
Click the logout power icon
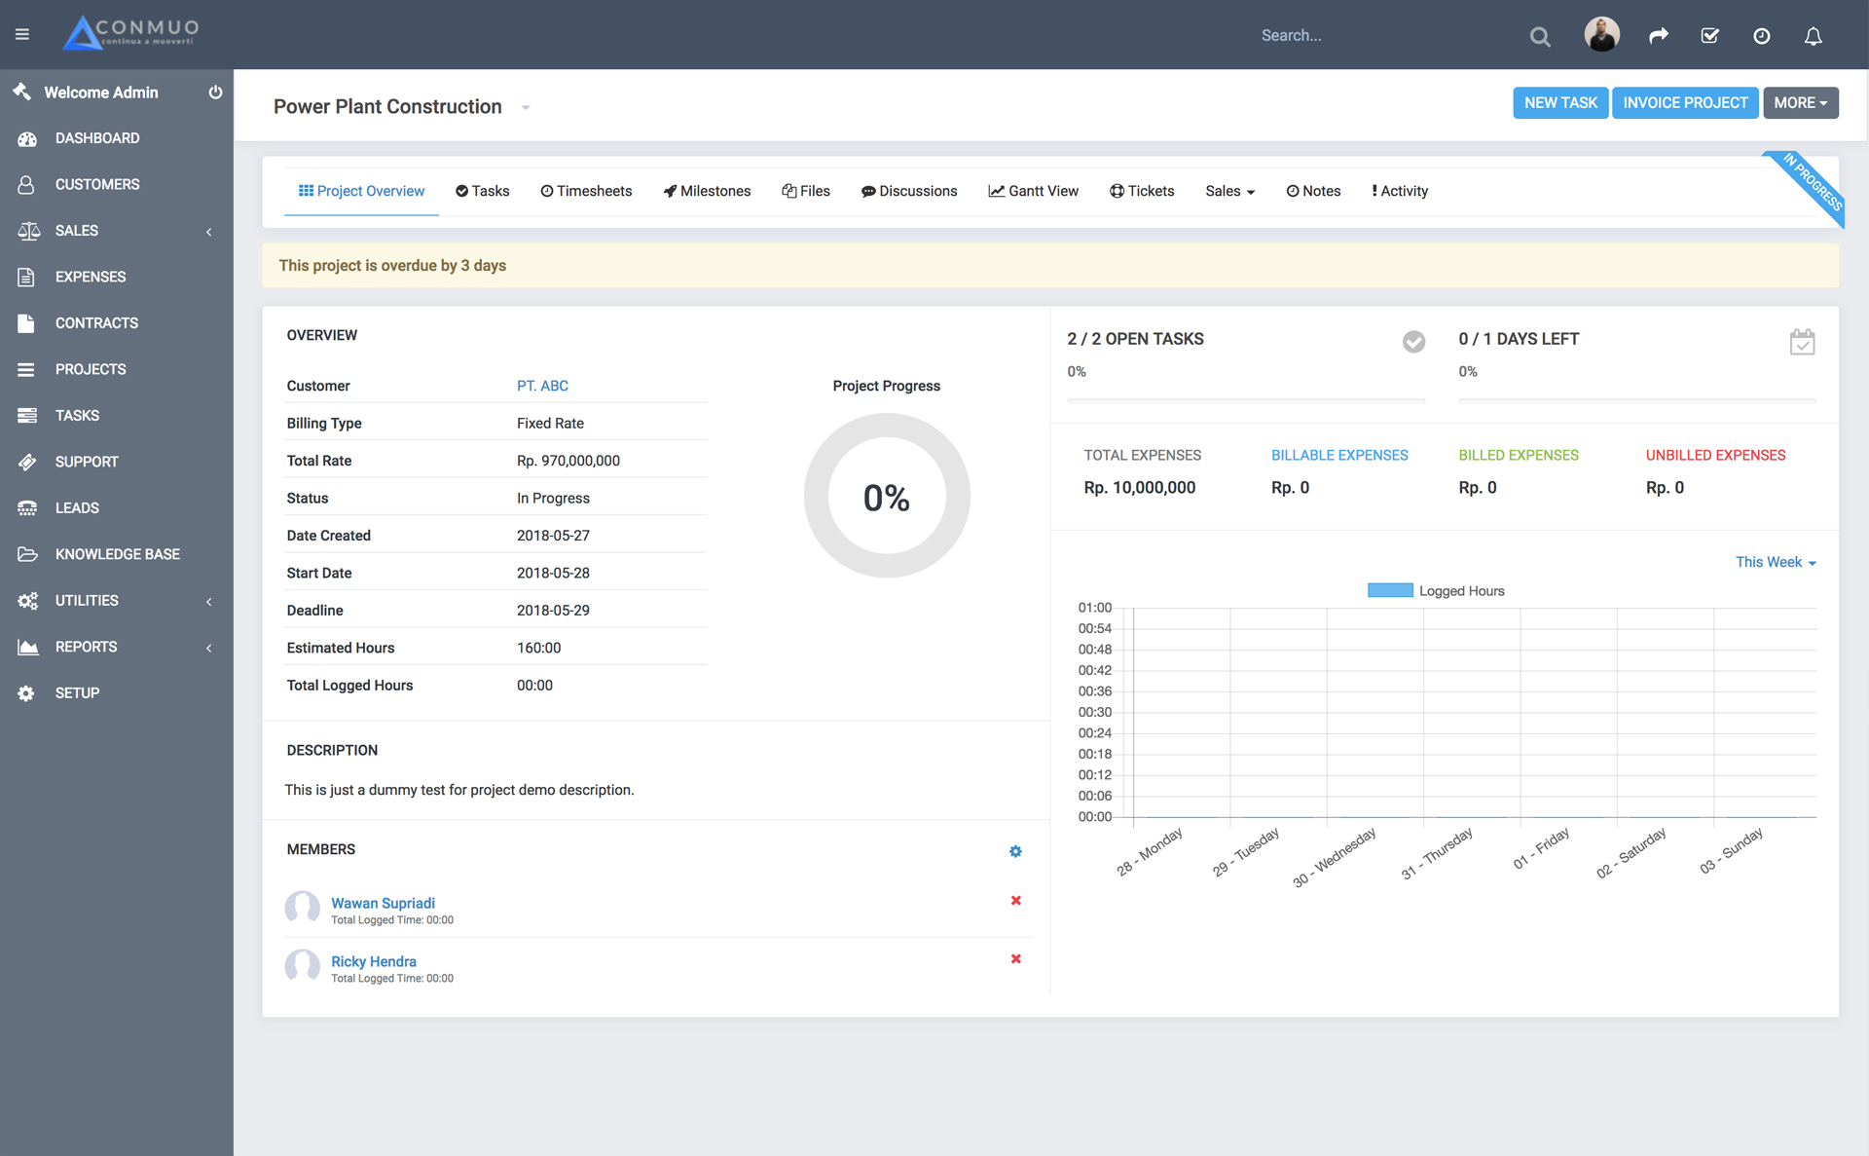[x=215, y=93]
